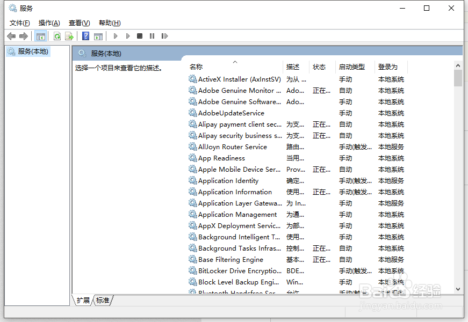Stop the selected service

139,35
